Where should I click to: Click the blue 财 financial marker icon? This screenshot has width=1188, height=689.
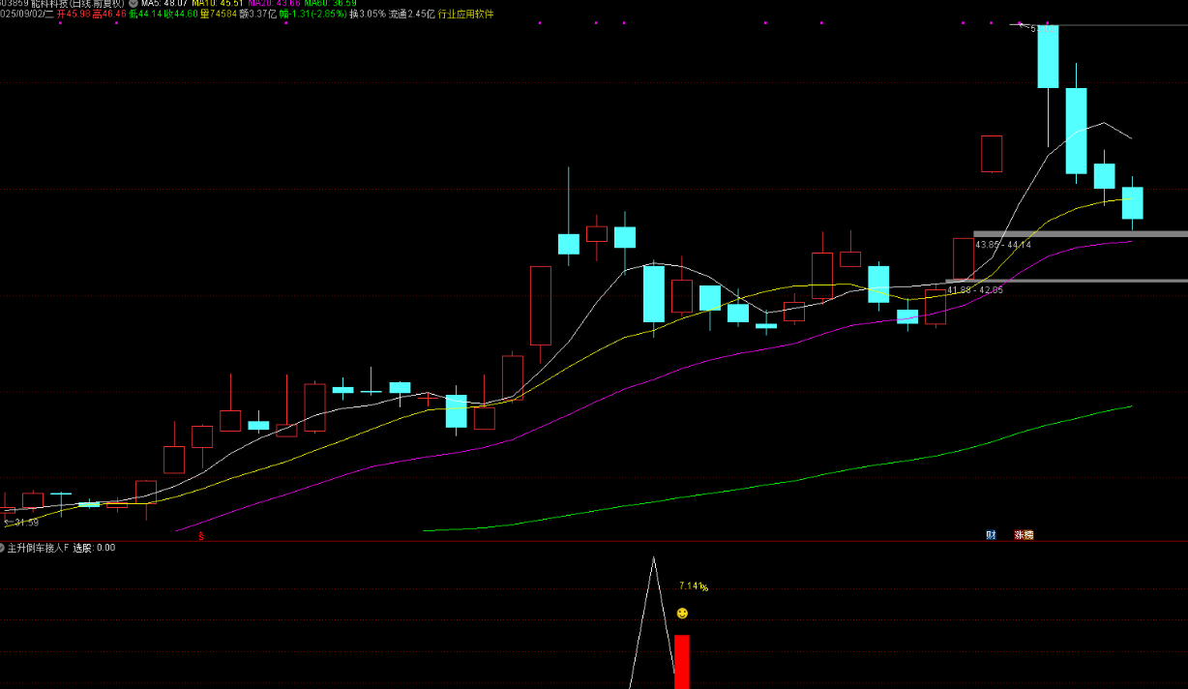tap(991, 534)
